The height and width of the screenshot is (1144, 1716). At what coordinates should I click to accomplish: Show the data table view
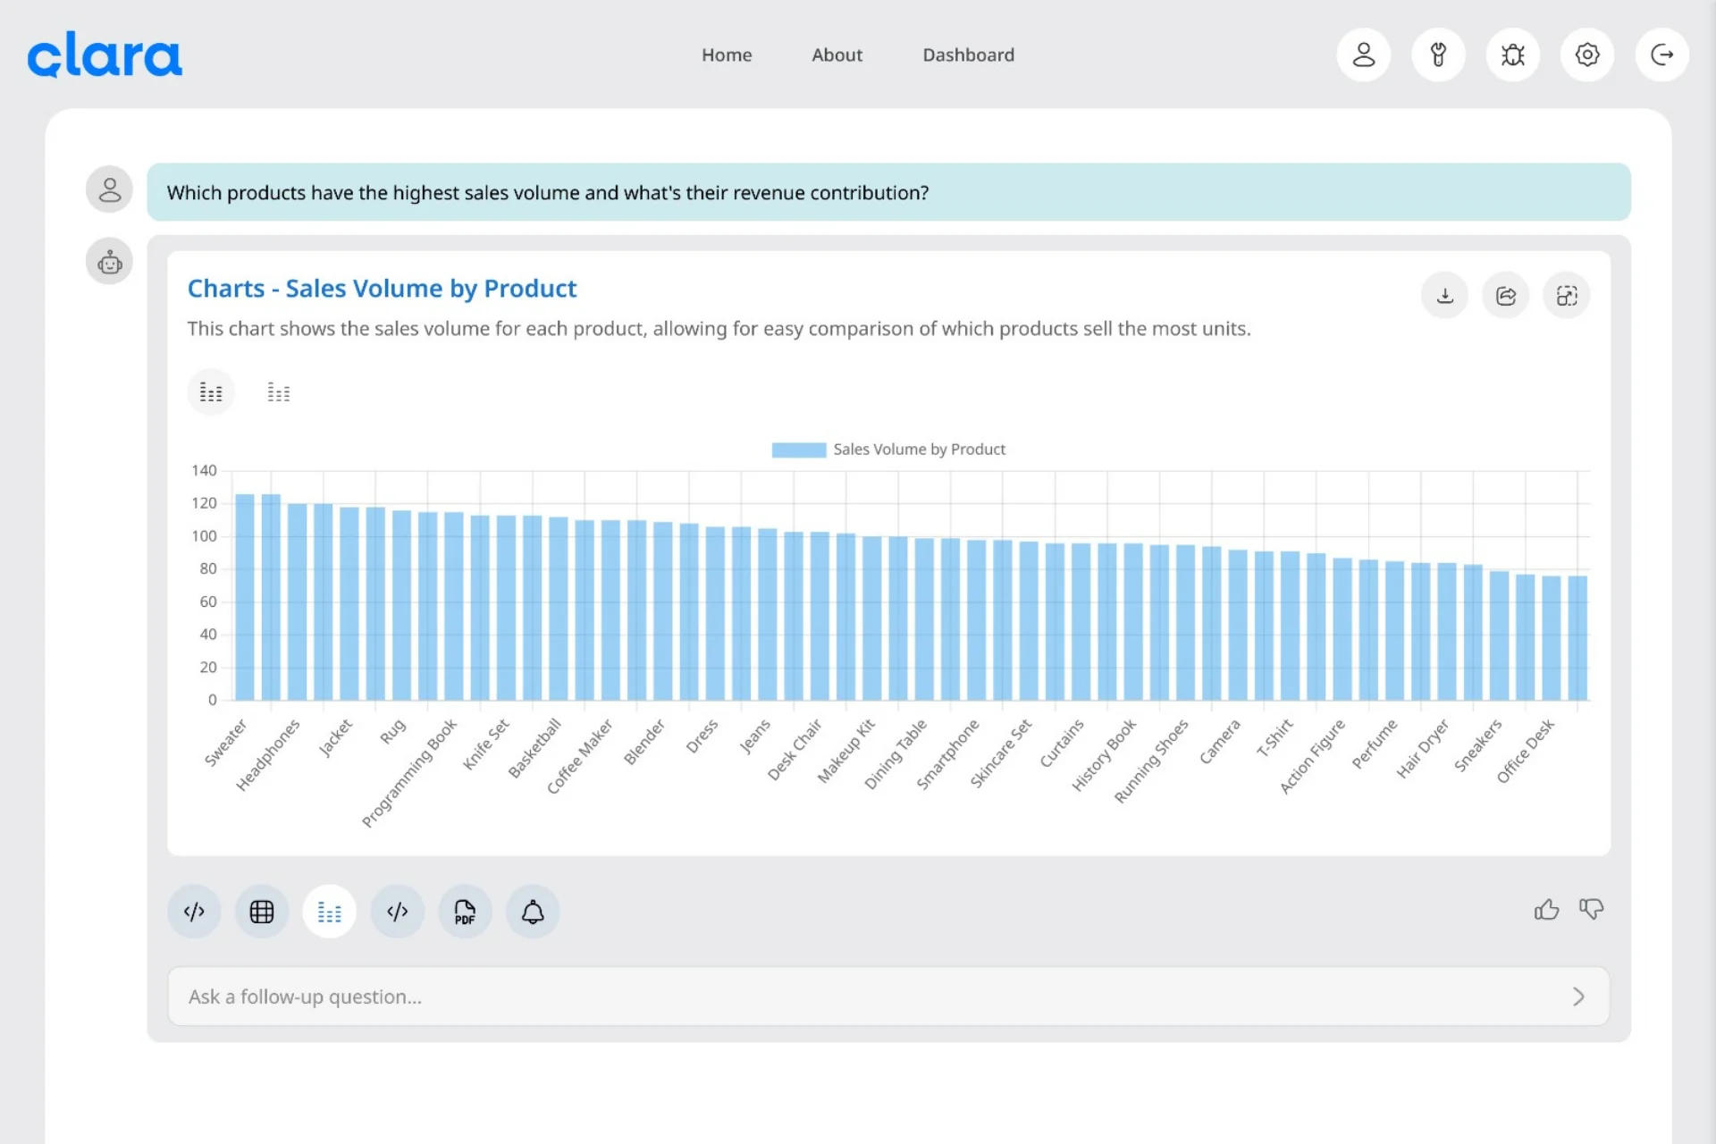(262, 912)
